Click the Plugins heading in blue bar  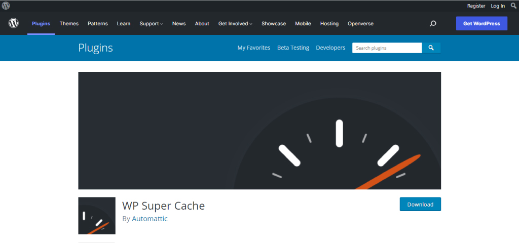[95, 48]
